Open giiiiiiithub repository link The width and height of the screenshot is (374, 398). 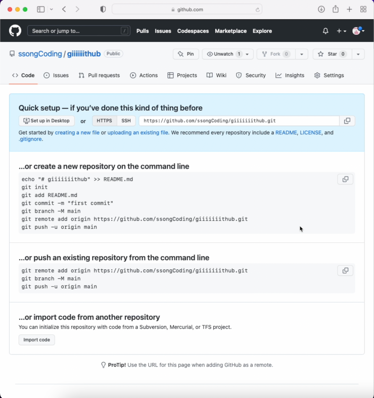[x=84, y=54]
